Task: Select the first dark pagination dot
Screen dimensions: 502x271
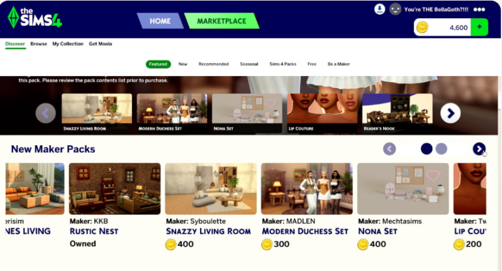Action: click(427, 149)
